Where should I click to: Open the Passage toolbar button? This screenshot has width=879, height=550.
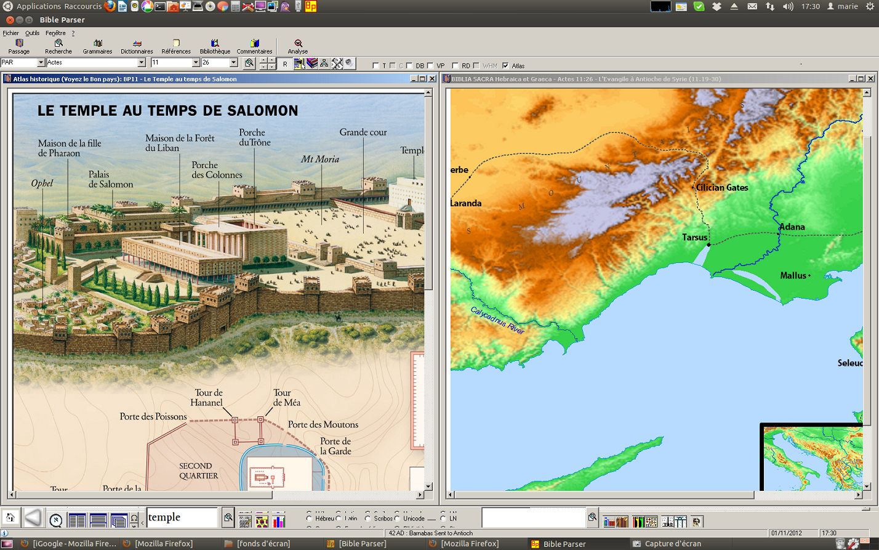(x=19, y=47)
